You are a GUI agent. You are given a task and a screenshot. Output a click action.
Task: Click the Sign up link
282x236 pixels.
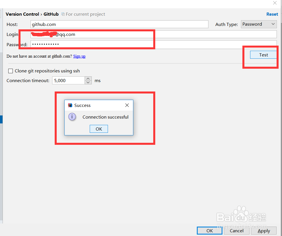(79, 56)
